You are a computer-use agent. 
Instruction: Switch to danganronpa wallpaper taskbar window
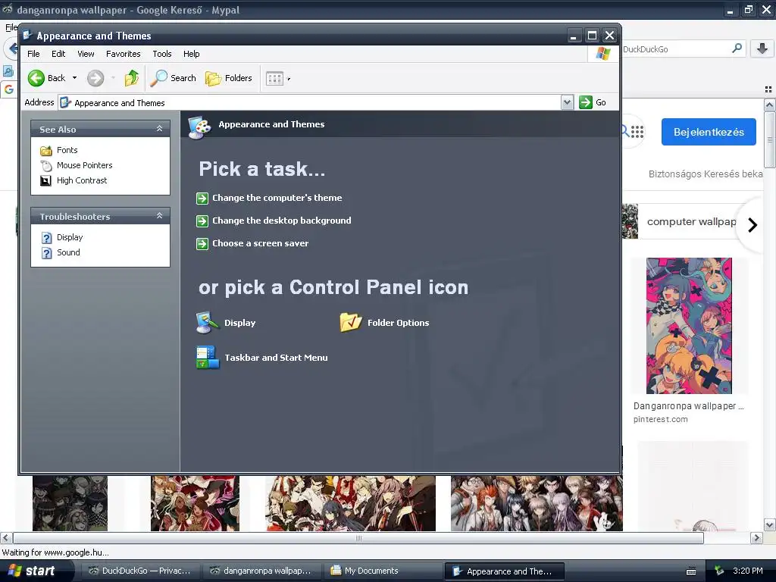(x=261, y=571)
